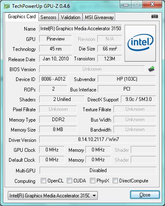Click the Close button
Viewport: 165px width, 206px height.
145,195
